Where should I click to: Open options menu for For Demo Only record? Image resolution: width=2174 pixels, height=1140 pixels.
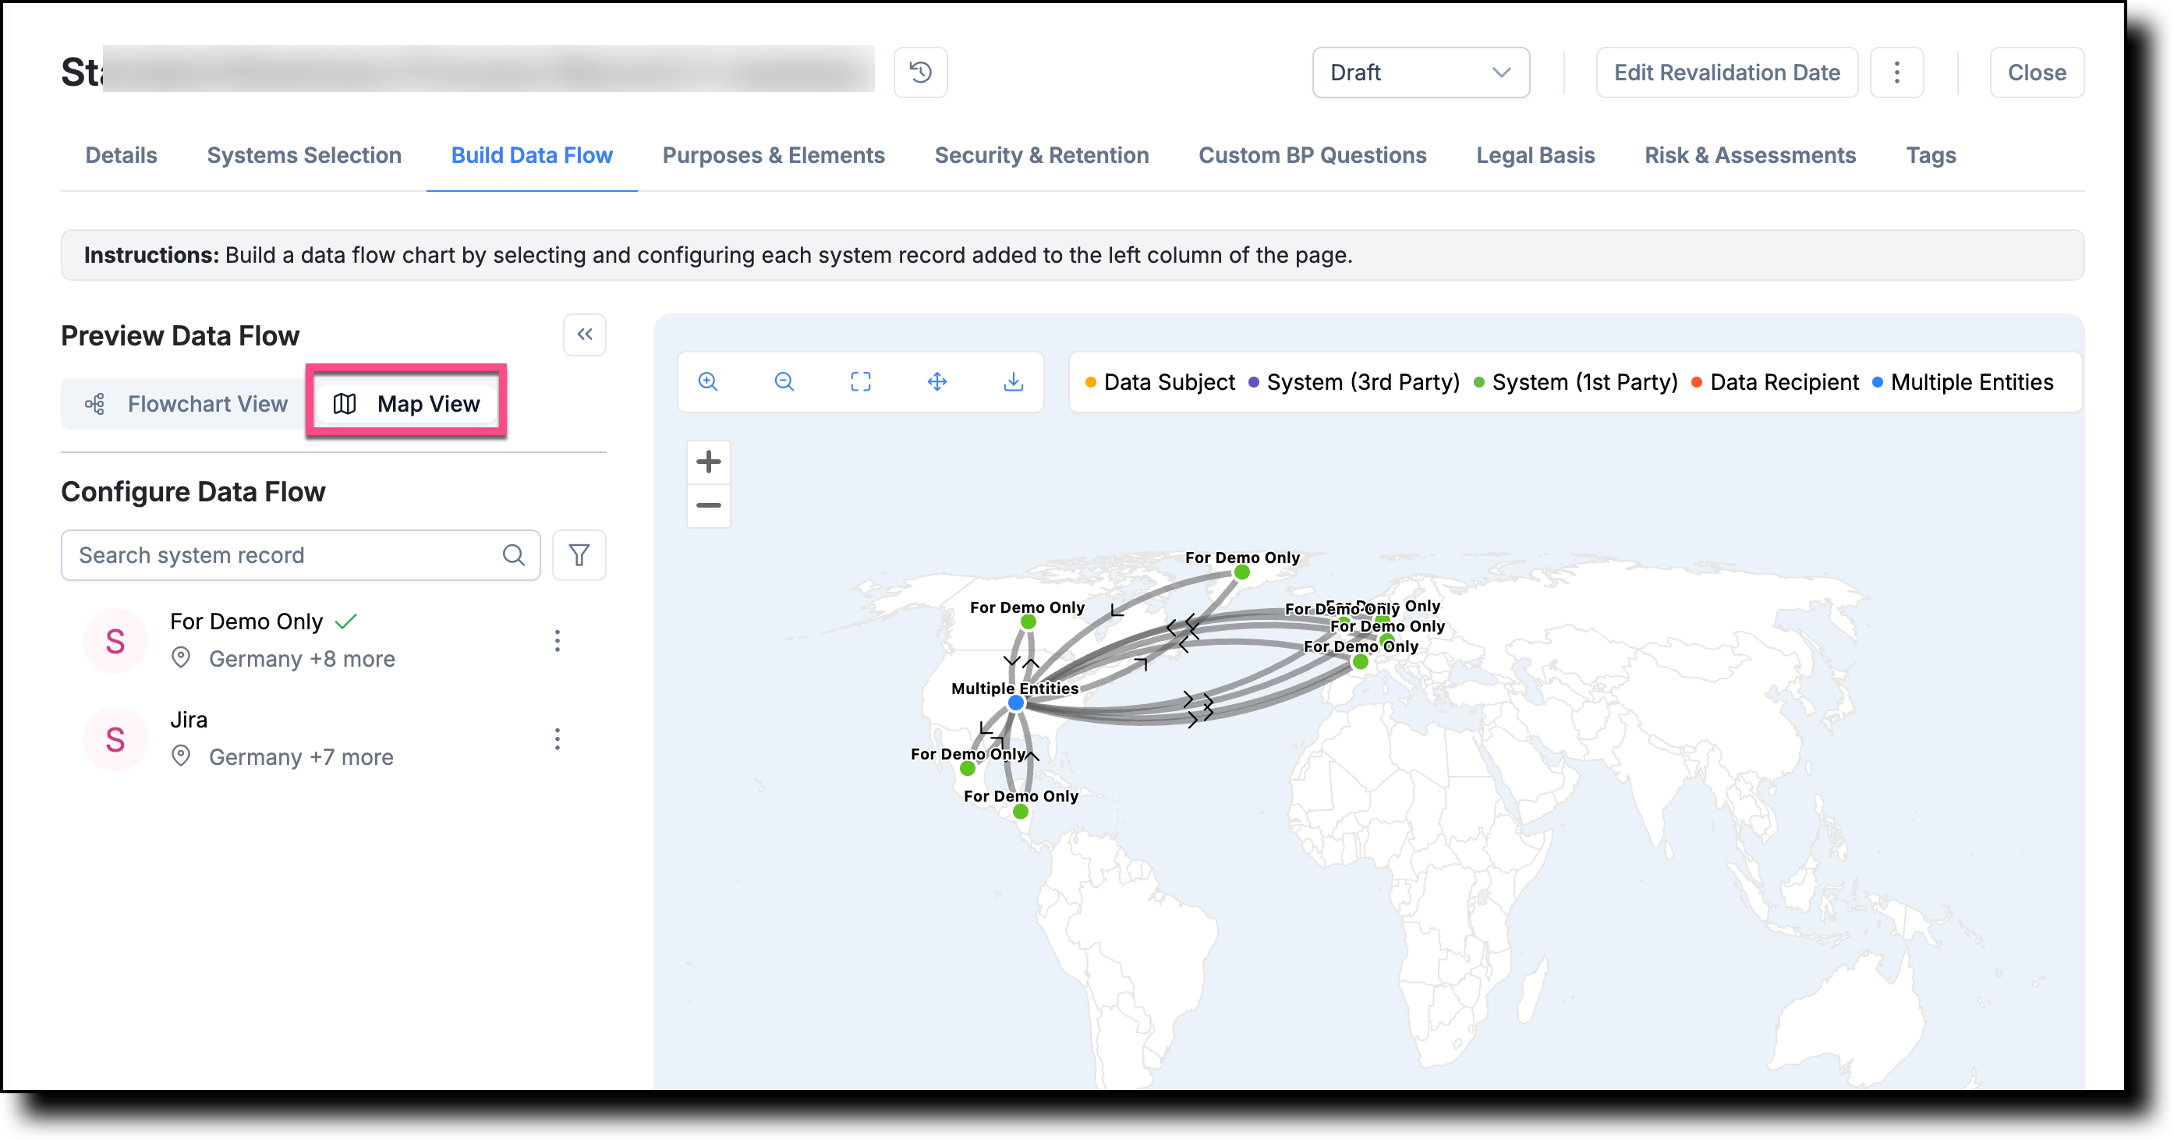[557, 640]
